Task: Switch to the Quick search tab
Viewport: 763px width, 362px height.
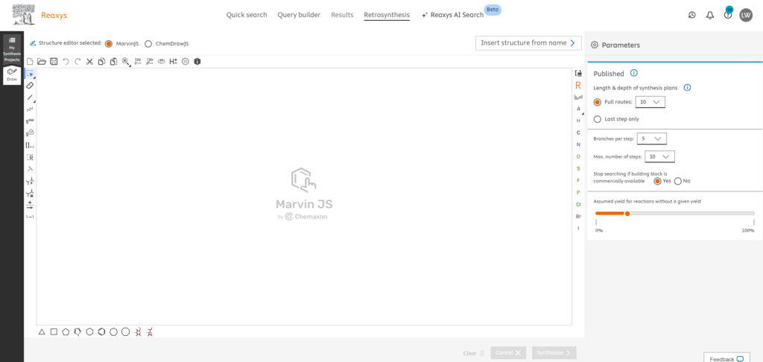Action: [247, 15]
